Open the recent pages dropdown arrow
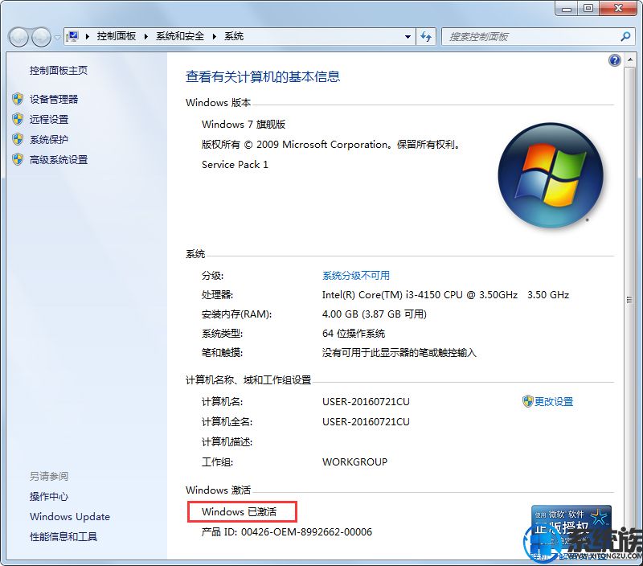This screenshot has width=643, height=566. (x=57, y=37)
